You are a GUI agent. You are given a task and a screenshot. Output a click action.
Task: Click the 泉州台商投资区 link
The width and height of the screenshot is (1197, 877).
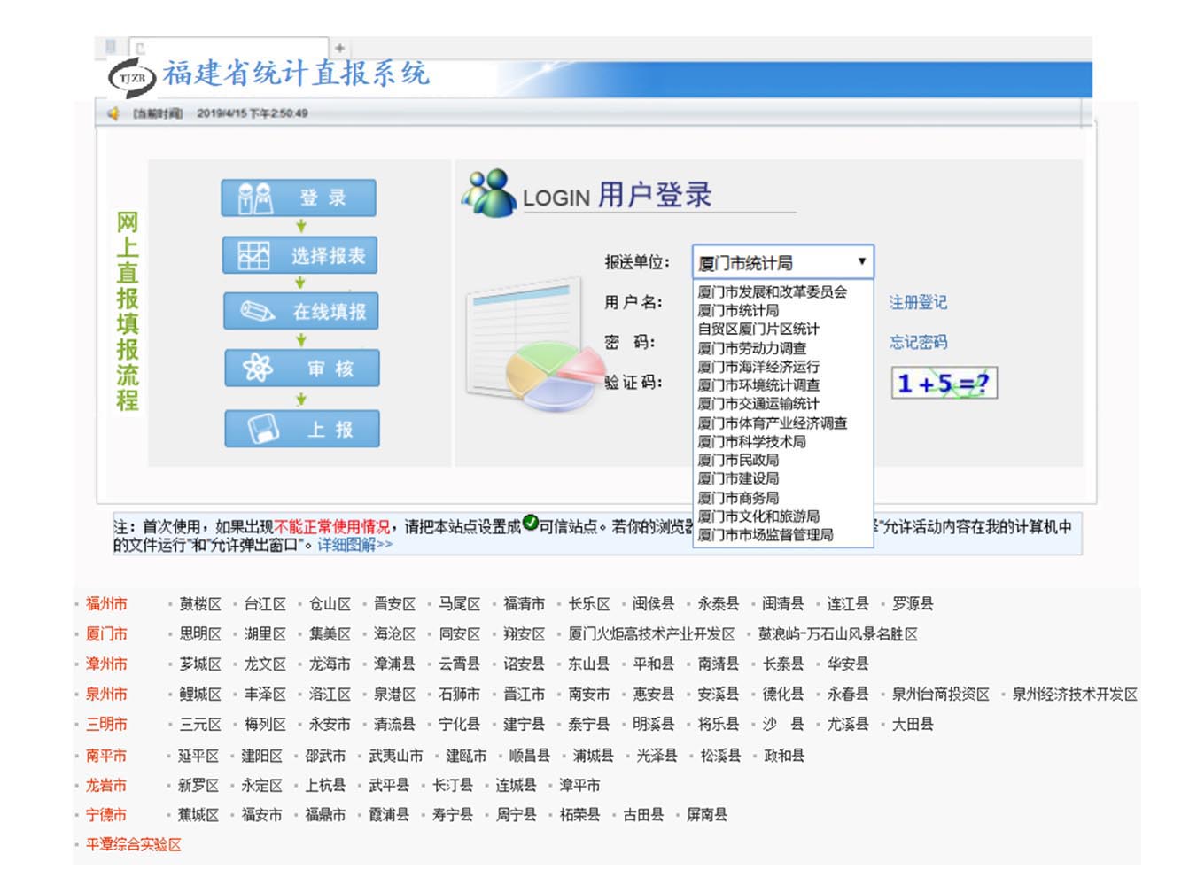coord(941,695)
